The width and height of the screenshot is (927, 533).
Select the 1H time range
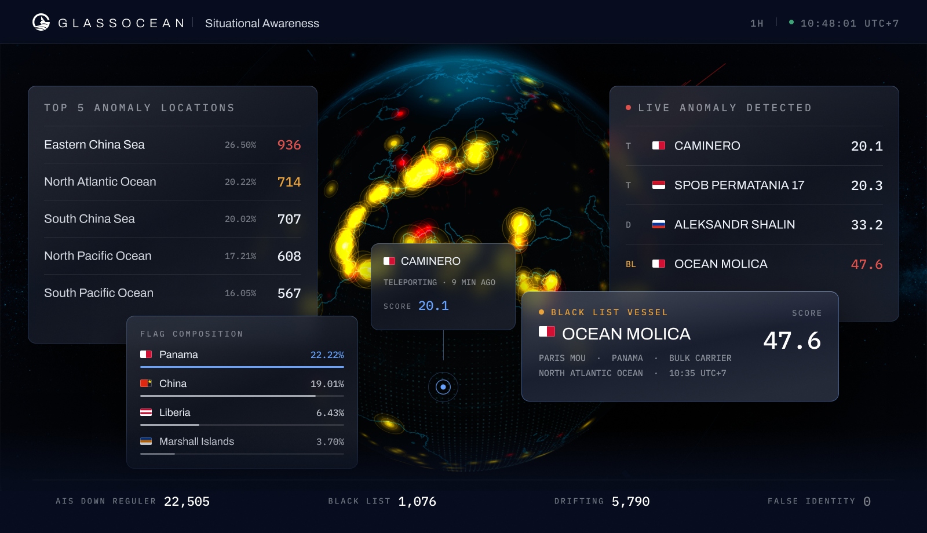point(757,23)
